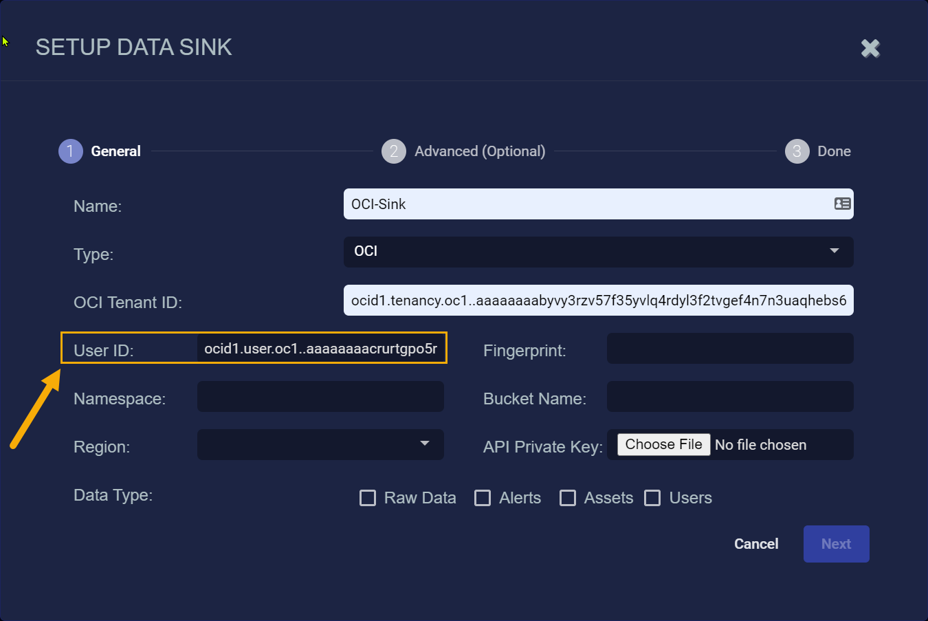Viewport: 928px width, 621px height.
Task: Click the Region label
Action: (x=102, y=447)
